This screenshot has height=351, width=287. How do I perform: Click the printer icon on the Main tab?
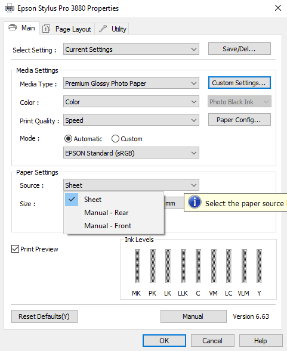point(13,27)
